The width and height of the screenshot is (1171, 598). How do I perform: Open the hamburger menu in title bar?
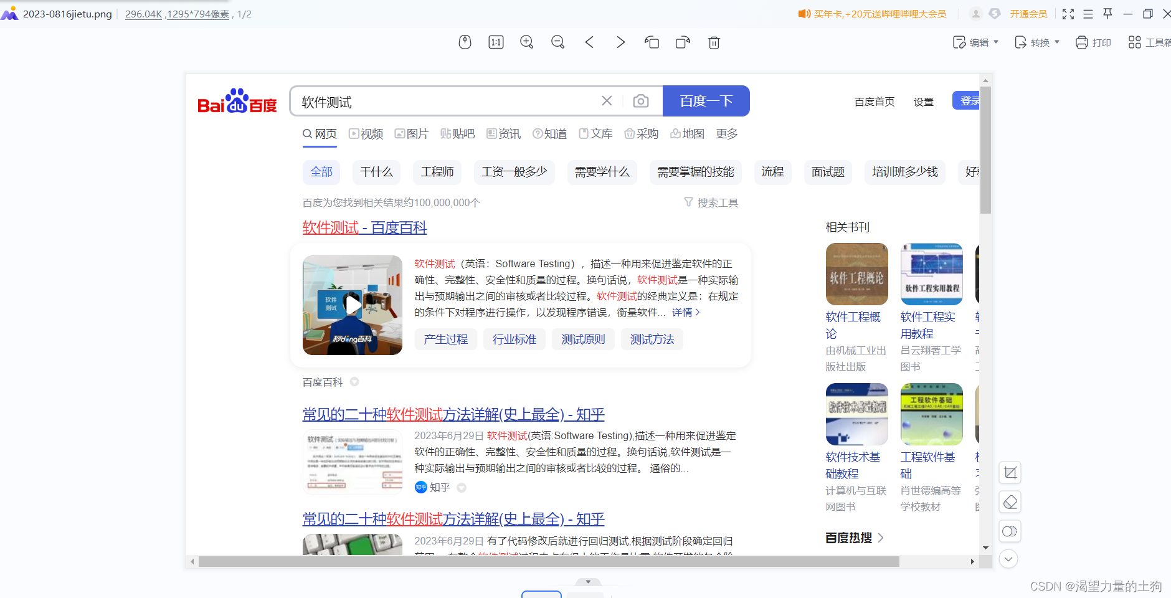click(x=1088, y=14)
